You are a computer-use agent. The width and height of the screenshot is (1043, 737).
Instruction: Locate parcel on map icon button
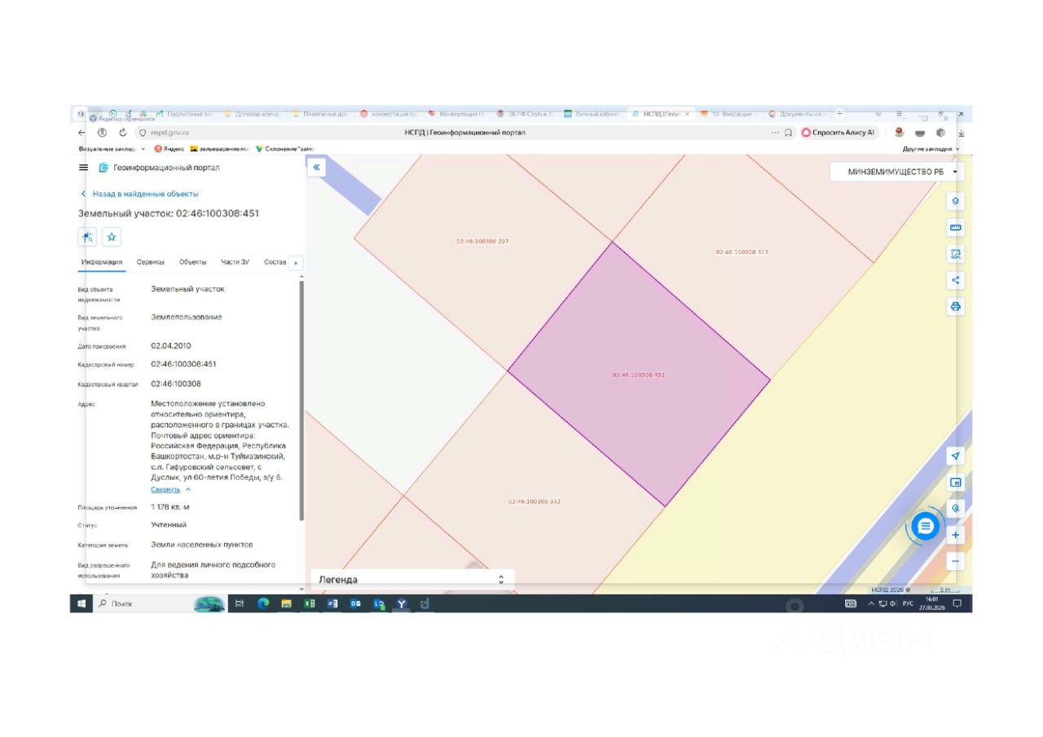(x=87, y=237)
